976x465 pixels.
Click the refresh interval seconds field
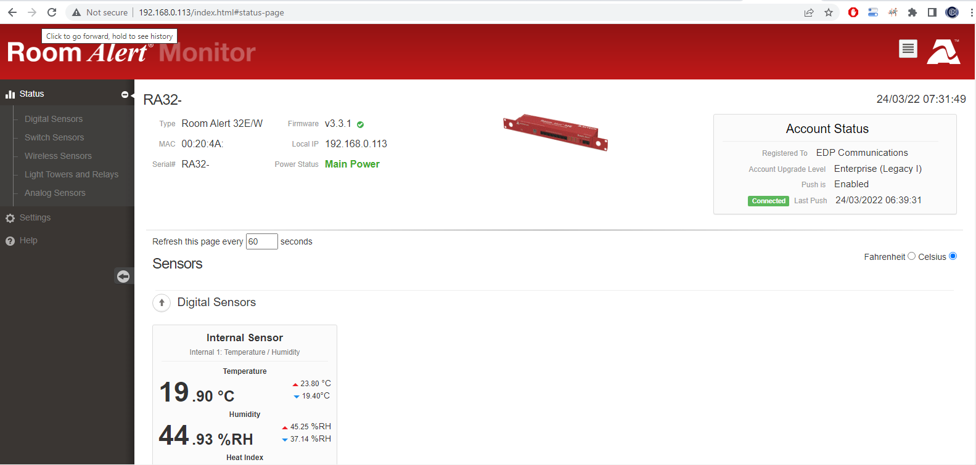point(262,241)
